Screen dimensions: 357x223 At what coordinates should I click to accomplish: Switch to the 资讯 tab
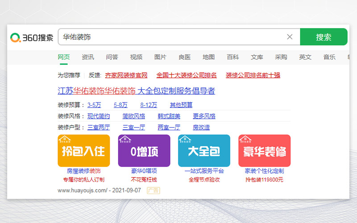[x=88, y=57]
